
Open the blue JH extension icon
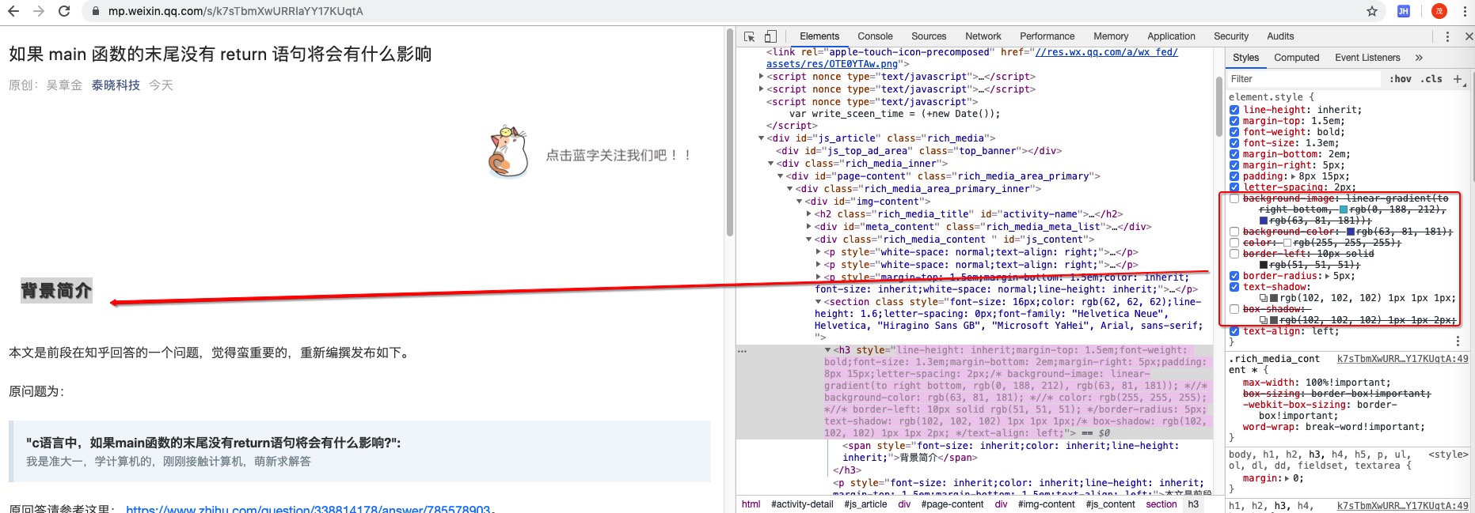pos(1404,11)
